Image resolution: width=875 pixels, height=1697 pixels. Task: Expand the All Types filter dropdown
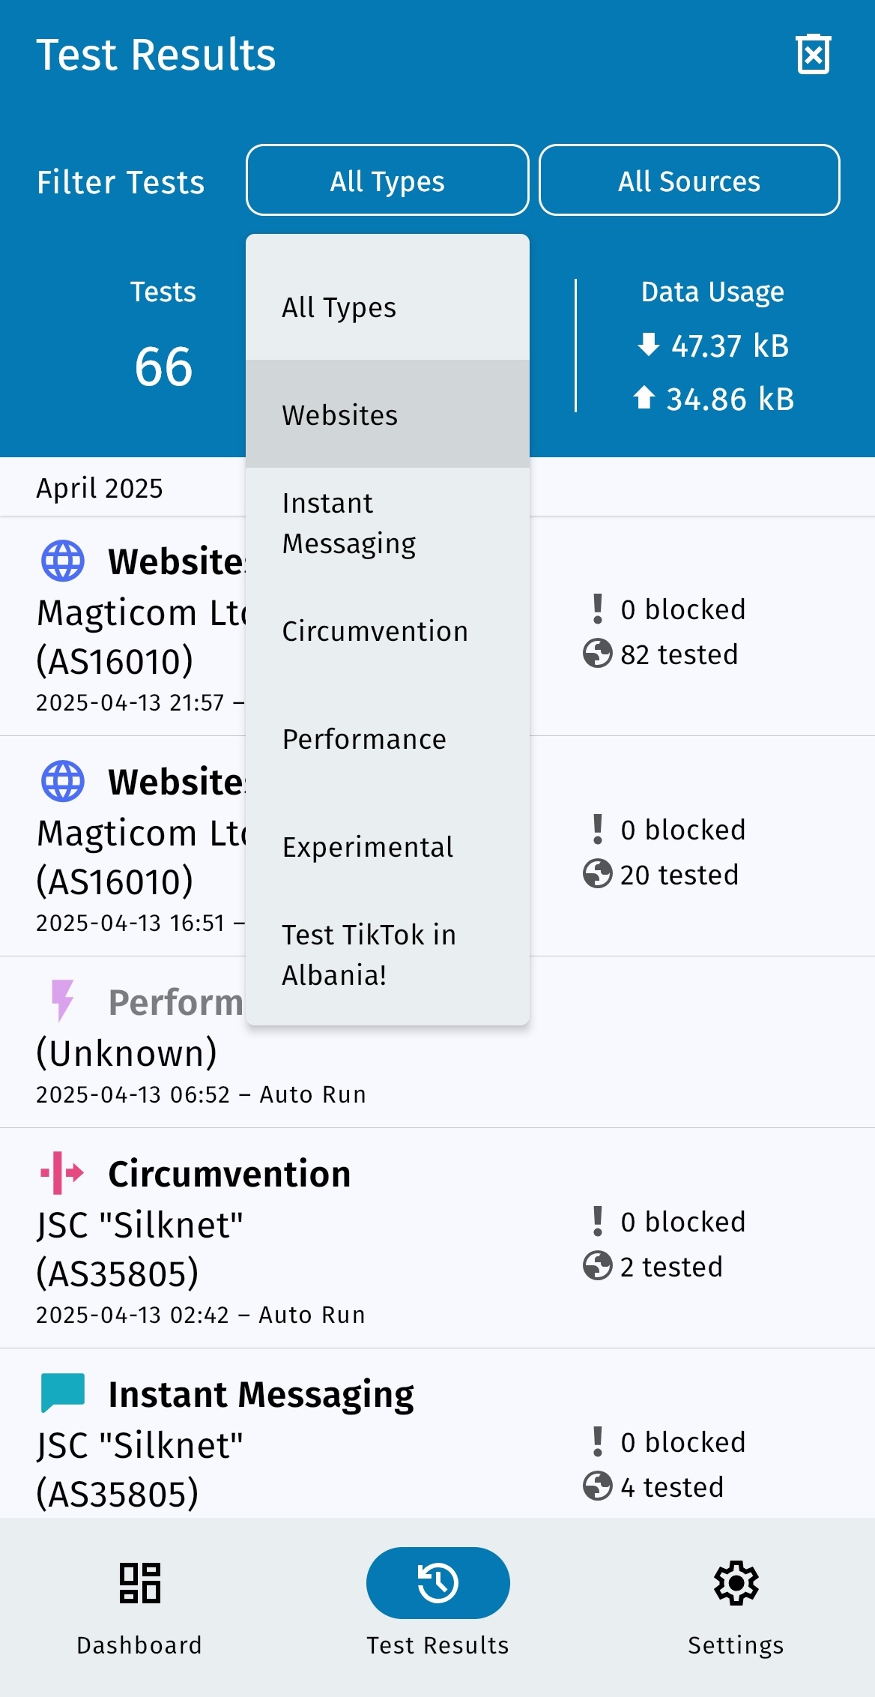pos(387,181)
